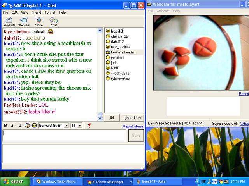Image resolution: width=249 pixels, height=186 pixels.
Task: Click the Start button on taskbar
Action: pyautogui.click(x=15, y=182)
